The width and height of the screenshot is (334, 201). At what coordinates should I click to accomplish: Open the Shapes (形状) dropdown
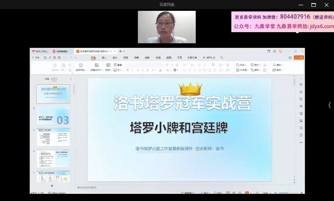tap(241, 65)
